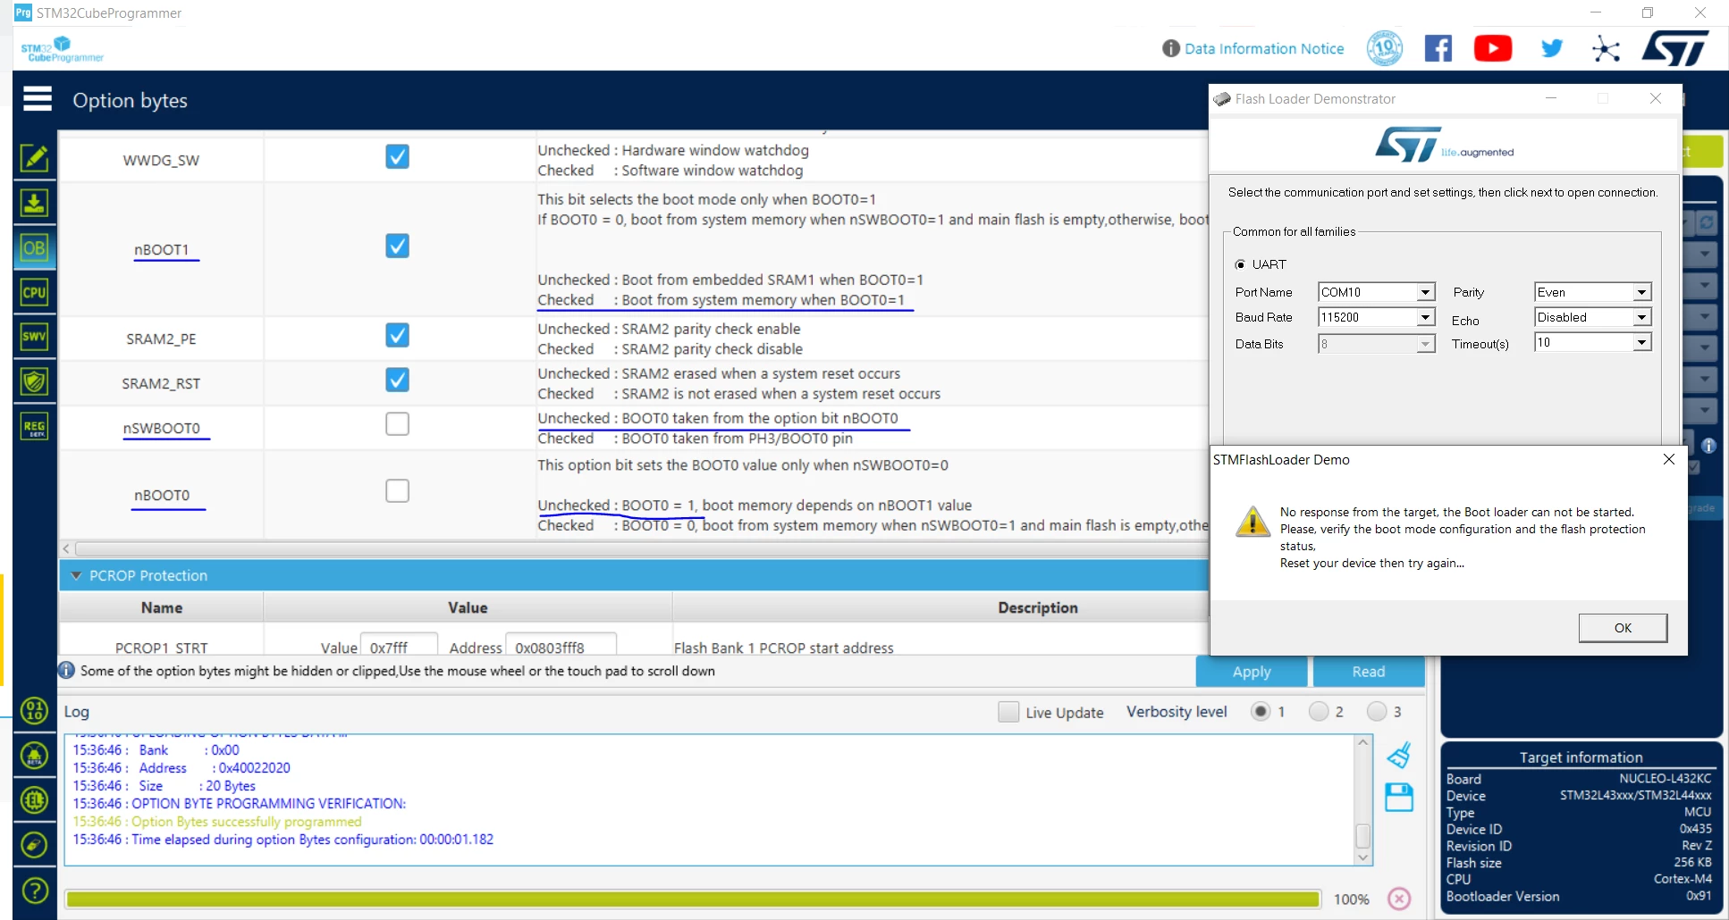Close the Flash Loader Demonstrator window

click(x=1656, y=98)
